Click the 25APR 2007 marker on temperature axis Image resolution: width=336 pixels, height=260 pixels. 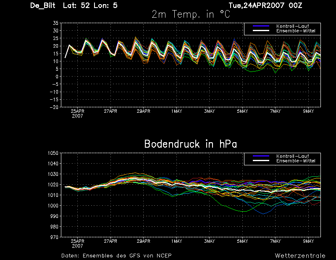[78, 114]
